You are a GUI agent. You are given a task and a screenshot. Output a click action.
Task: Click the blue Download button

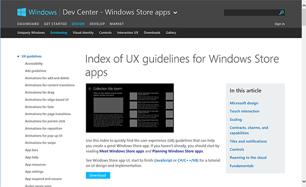point(98,175)
